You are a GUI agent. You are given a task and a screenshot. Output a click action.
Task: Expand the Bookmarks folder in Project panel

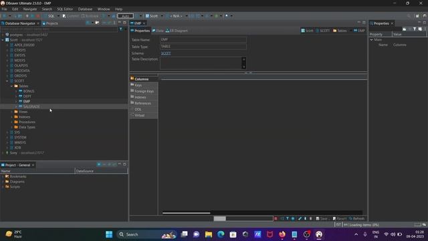3,177
